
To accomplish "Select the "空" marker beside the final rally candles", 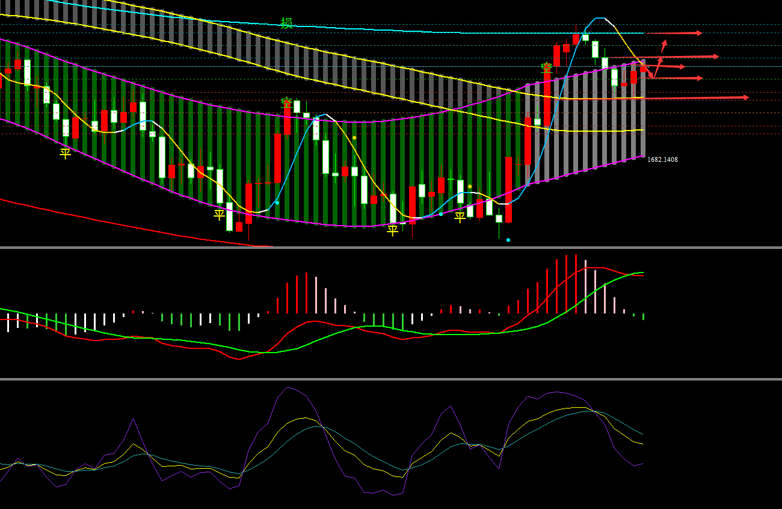I will 546,68.
